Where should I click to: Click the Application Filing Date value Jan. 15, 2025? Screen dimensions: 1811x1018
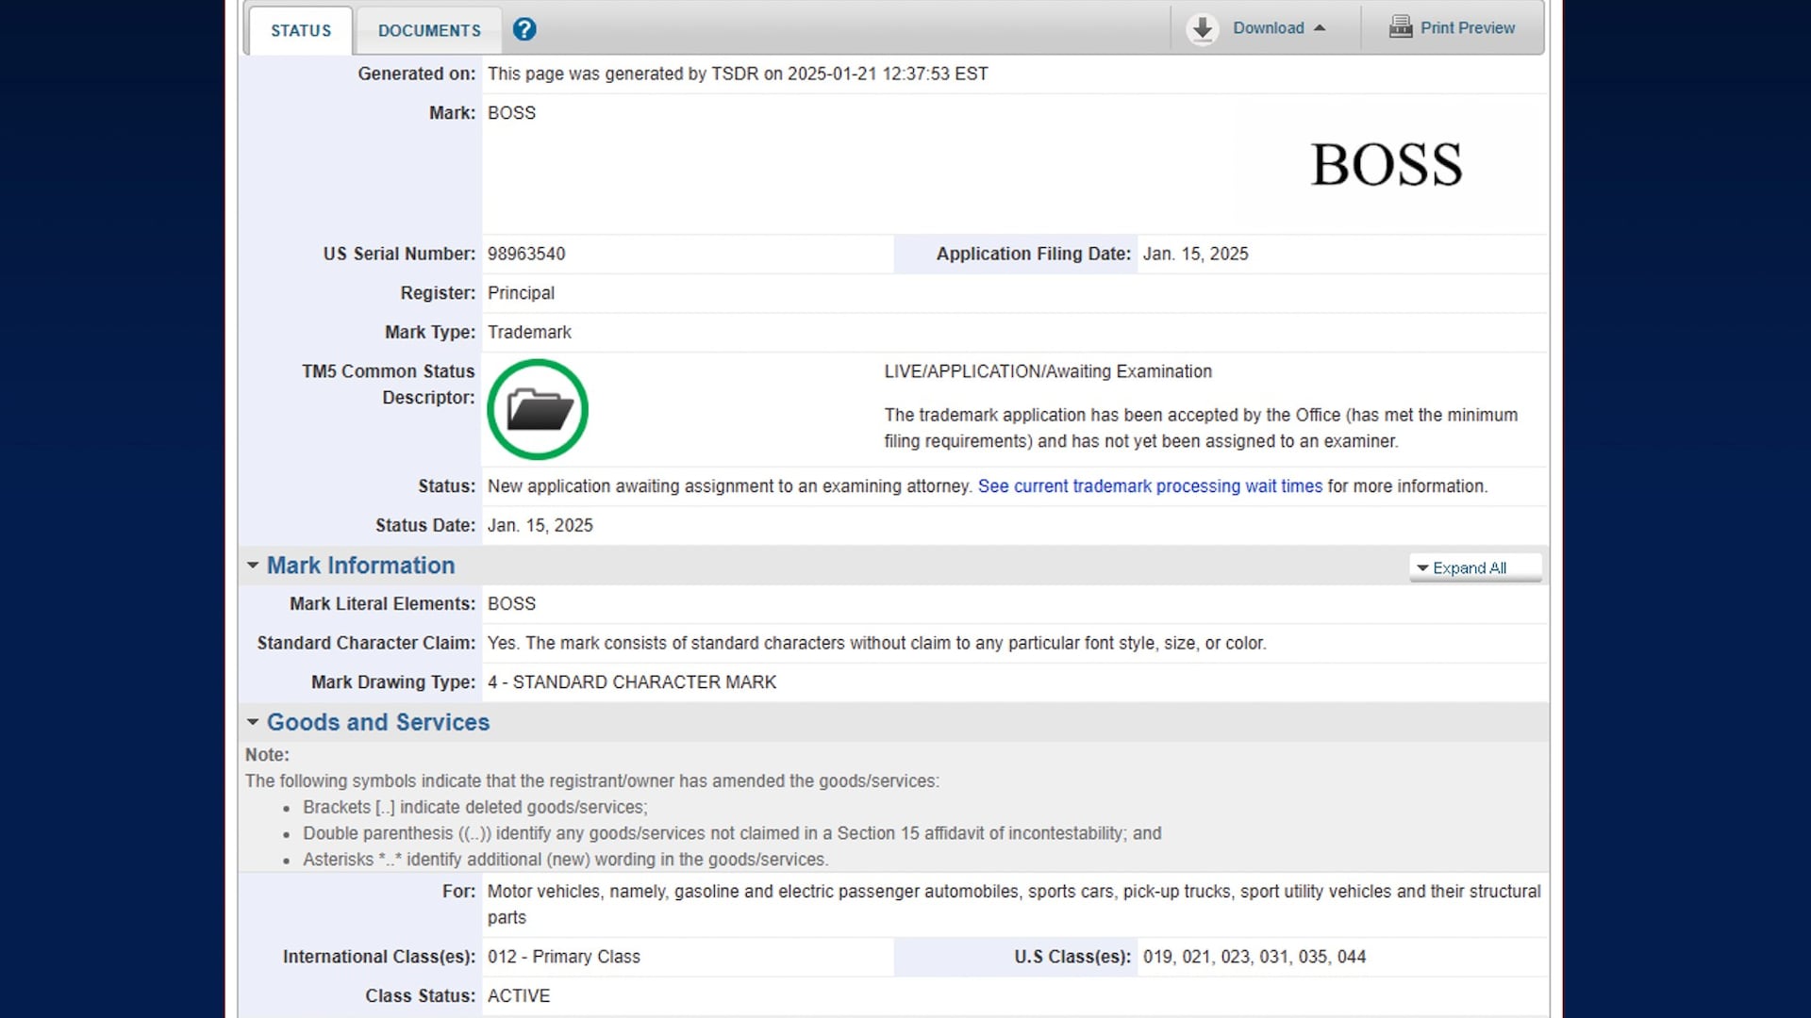(x=1195, y=254)
